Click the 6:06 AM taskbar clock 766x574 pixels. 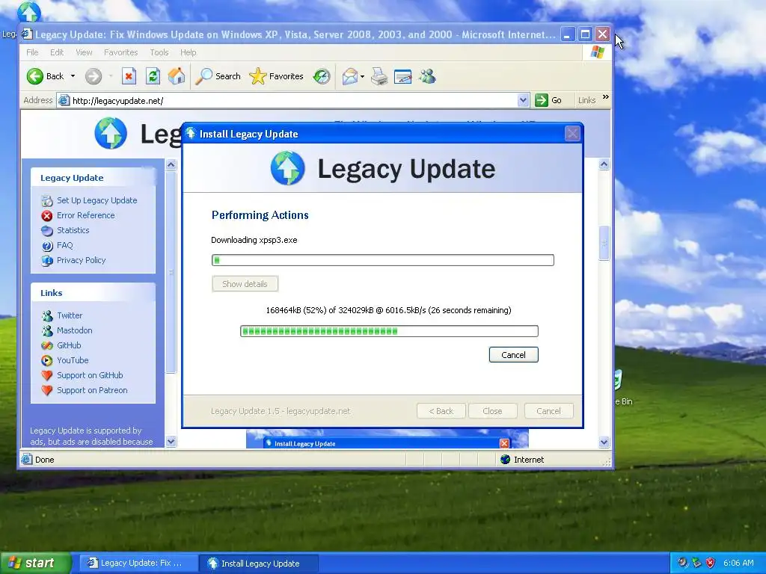(738, 563)
